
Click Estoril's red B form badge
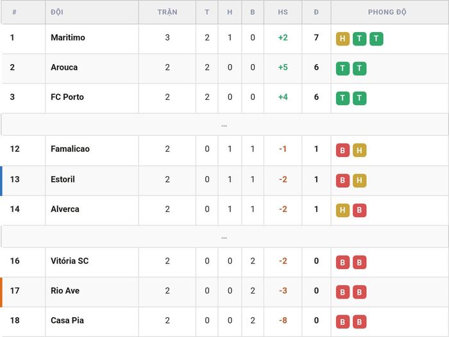[x=343, y=181]
